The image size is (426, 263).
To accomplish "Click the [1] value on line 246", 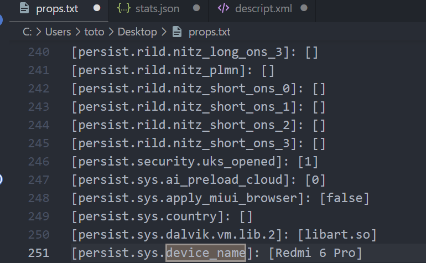I will pyautogui.click(x=308, y=162).
